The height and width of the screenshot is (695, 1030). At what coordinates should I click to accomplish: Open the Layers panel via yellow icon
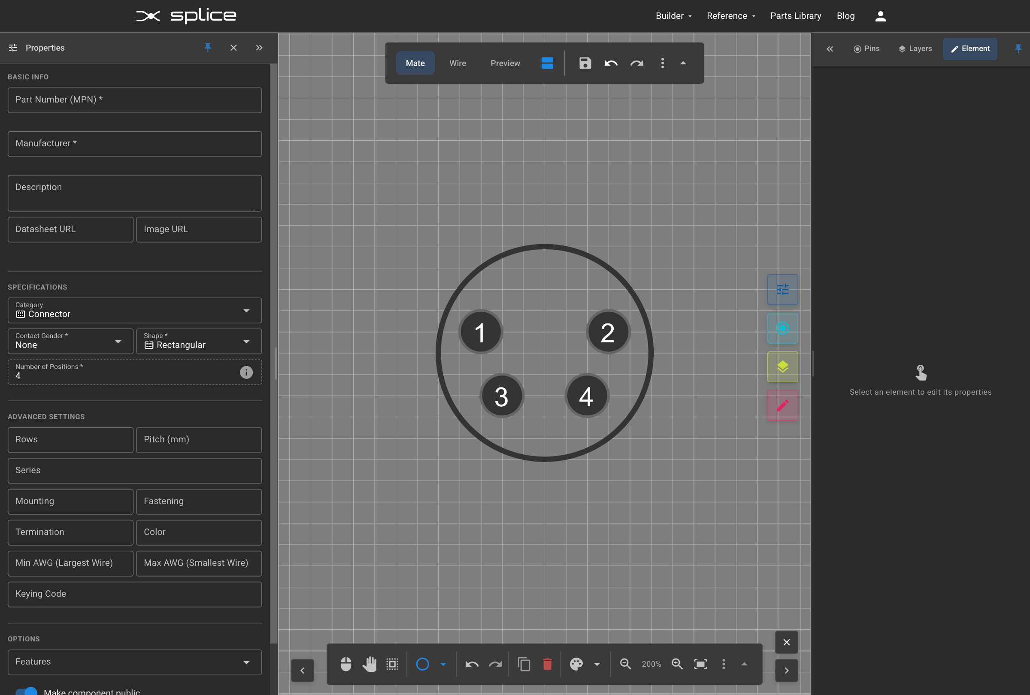782,367
